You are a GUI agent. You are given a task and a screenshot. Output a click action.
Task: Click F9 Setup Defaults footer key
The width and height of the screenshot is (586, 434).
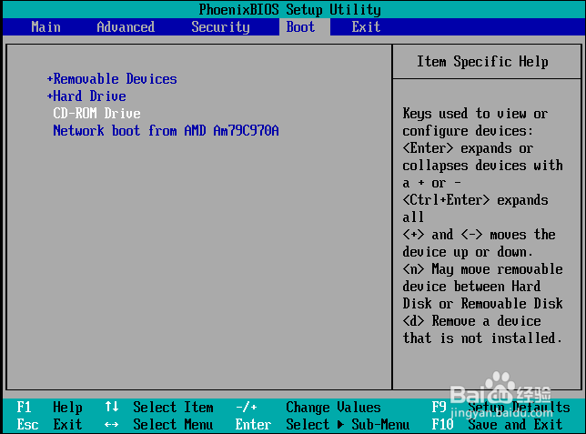[500, 407]
